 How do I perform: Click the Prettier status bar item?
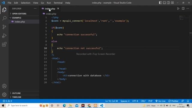click(x=173, y=101)
